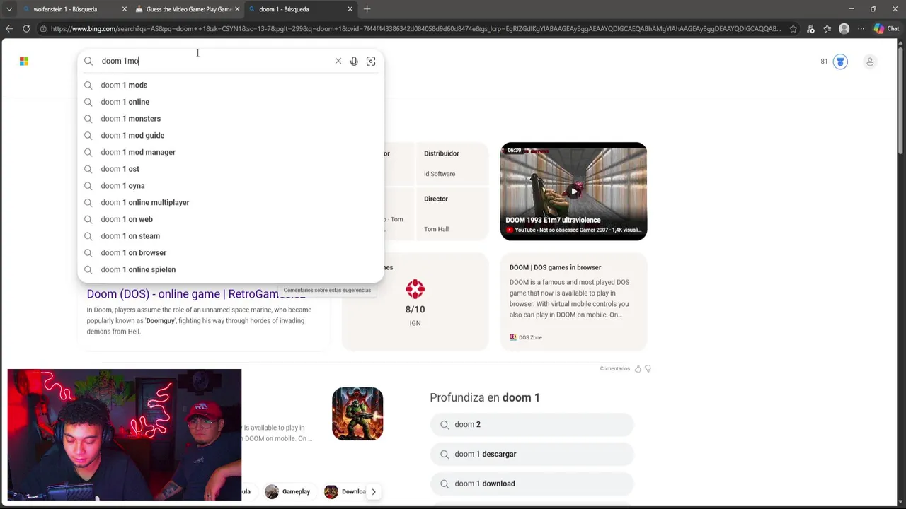Open DOOM | DOS games in browser card
Viewport: 906px width, 509px height.
point(573,303)
